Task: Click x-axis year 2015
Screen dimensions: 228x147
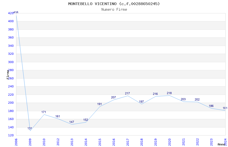Action: [x=100, y=142]
